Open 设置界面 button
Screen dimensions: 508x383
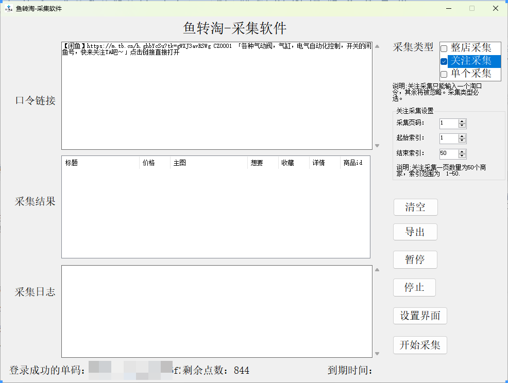point(420,316)
